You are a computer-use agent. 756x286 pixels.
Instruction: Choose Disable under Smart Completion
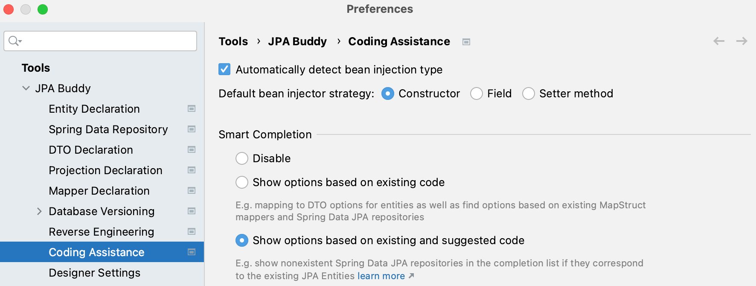point(242,158)
